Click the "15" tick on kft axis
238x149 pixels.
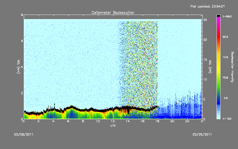click(205, 60)
